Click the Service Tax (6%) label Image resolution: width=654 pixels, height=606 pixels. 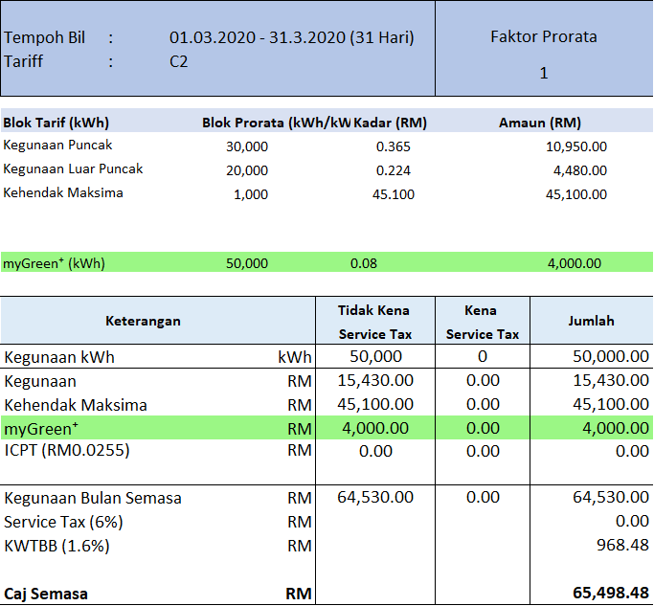point(63,522)
